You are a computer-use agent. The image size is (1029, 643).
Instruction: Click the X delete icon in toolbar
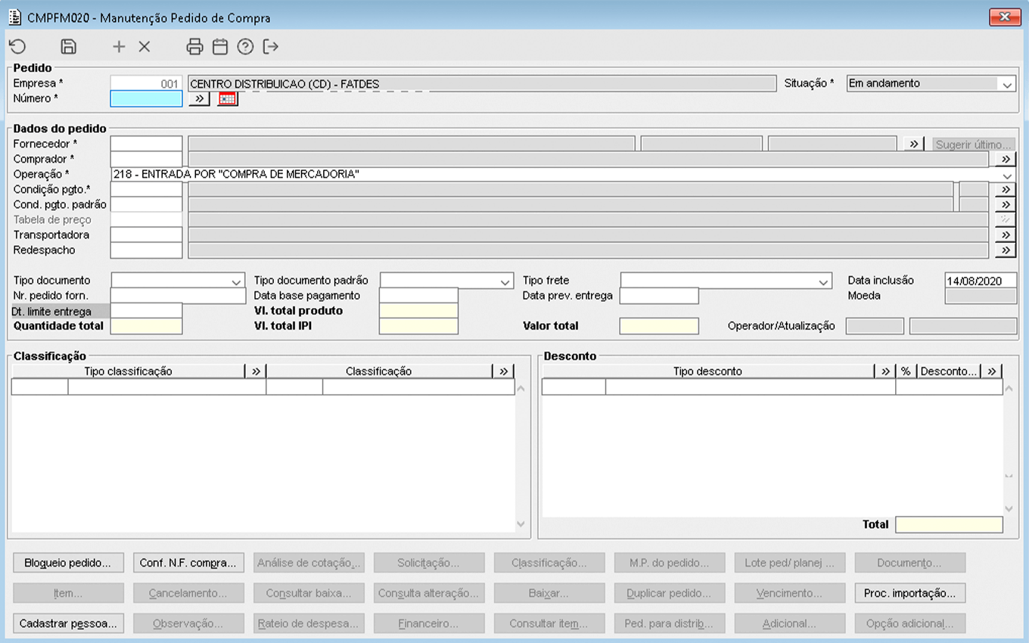(x=145, y=47)
